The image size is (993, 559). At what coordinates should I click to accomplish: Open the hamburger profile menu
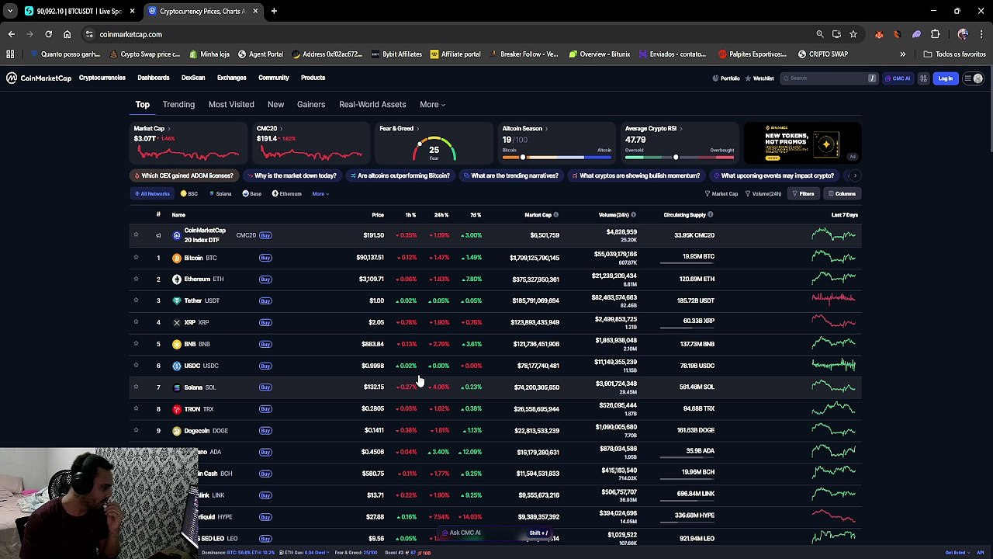coord(973,78)
